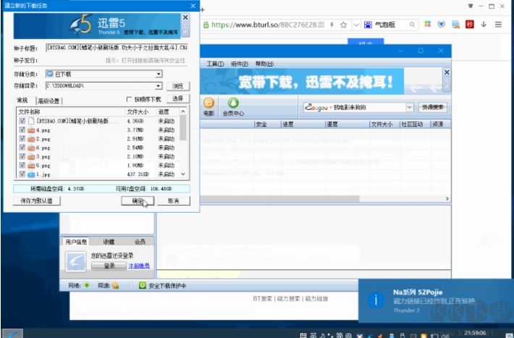The height and width of the screenshot is (338, 514).
Task: Click the 登录 button in user panel
Action: (x=109, y=266)
